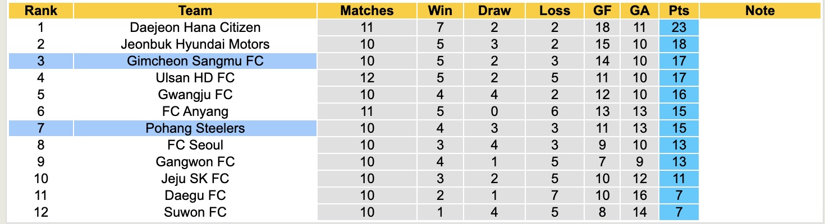Click Ulsan HD FC team name

click(195, 78)
